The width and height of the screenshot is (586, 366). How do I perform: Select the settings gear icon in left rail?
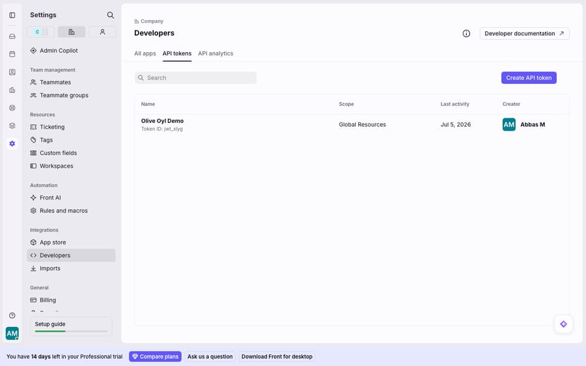[x=12, y=144]
